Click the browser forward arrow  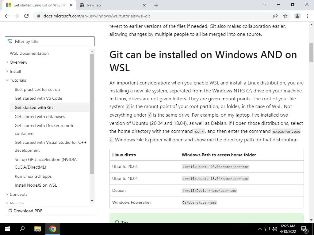pyautogui.click(x=17, y=16)
